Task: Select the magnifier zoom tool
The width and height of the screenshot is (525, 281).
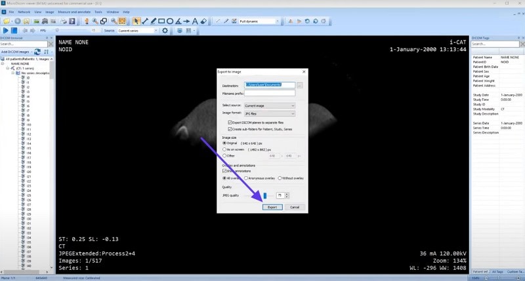Action: (95, 22)
